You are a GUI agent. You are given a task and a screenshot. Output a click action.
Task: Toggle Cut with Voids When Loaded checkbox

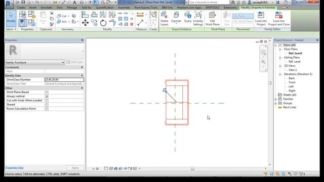pyautogui.click(x=47, y=101)
